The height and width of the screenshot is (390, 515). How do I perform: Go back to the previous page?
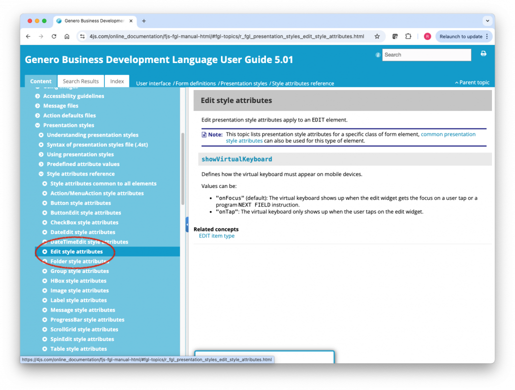click(28, 36)
